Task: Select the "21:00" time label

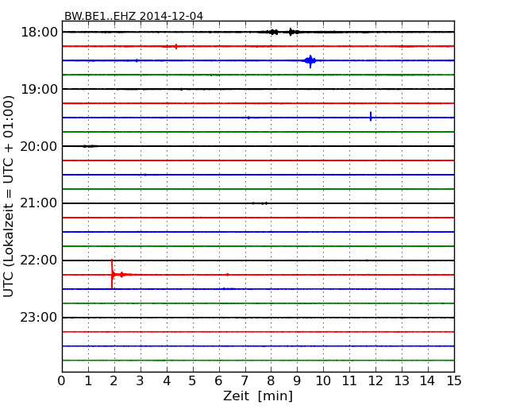Action: tap(39, 203)
